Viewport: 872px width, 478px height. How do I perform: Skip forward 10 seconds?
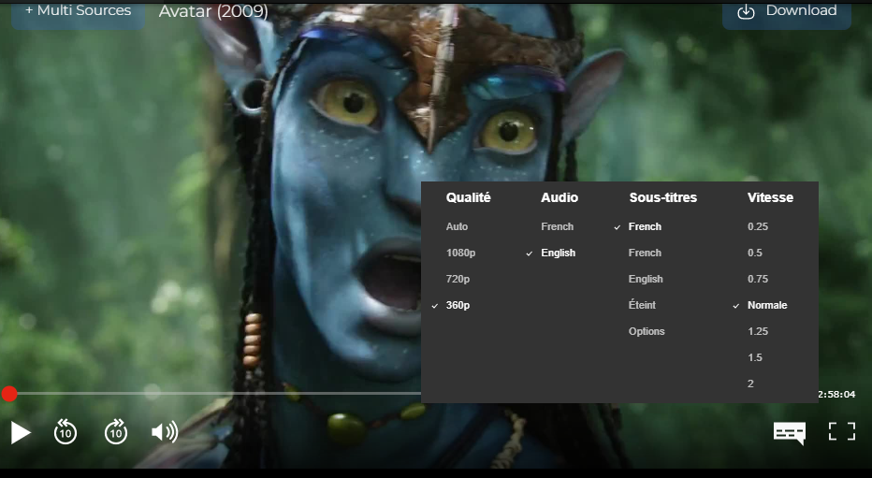(x=116, y=431)
